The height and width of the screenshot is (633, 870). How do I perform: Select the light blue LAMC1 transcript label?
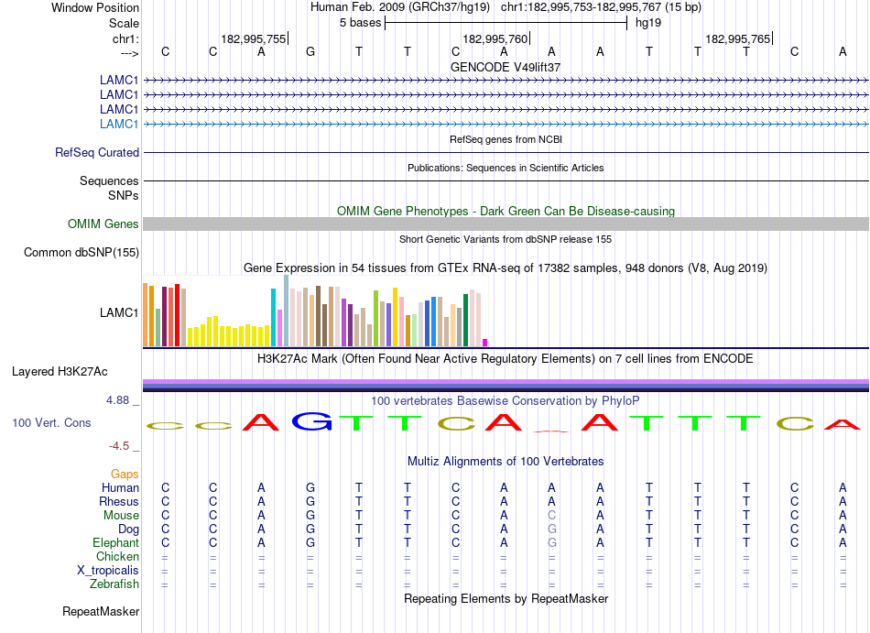119,124
